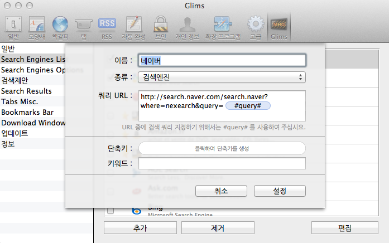Select Search Engines Options in sidebar
The width and height of the screenshot is (389, 243).
click(32, 70)
